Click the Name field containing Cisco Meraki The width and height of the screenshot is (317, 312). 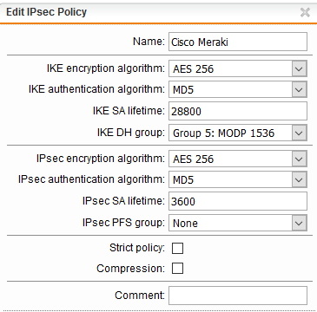tap(238, 42)
